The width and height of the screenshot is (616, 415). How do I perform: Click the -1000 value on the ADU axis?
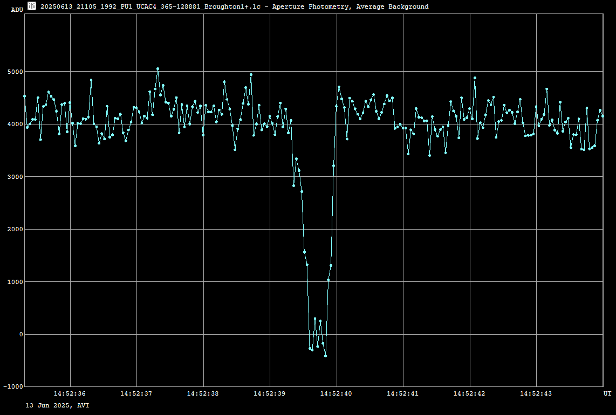click(x=13, y=387)
